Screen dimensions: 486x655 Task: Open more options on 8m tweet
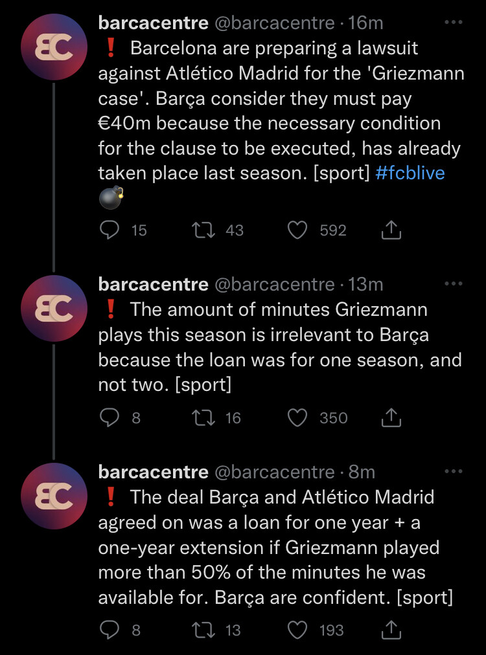454,472
